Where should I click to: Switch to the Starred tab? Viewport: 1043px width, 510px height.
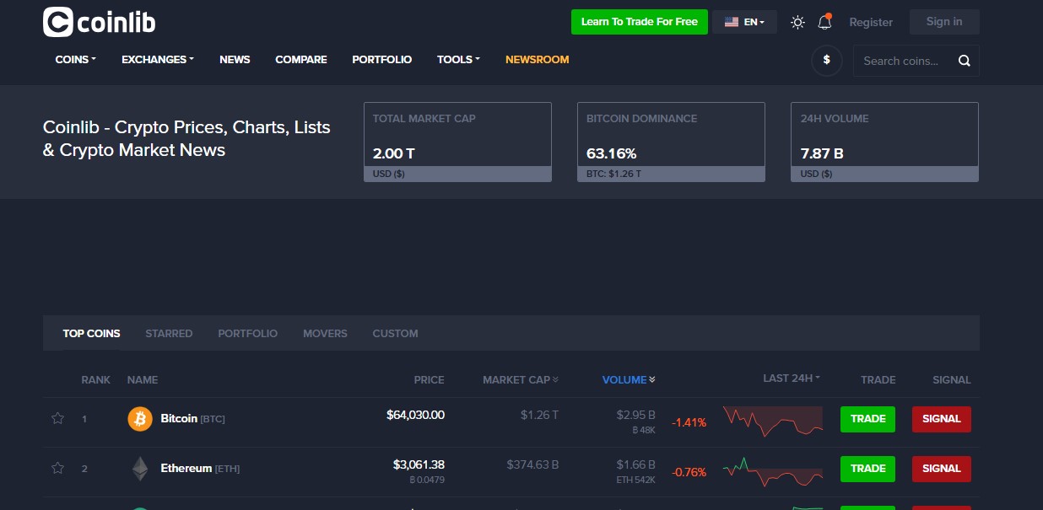coord(169,334)
